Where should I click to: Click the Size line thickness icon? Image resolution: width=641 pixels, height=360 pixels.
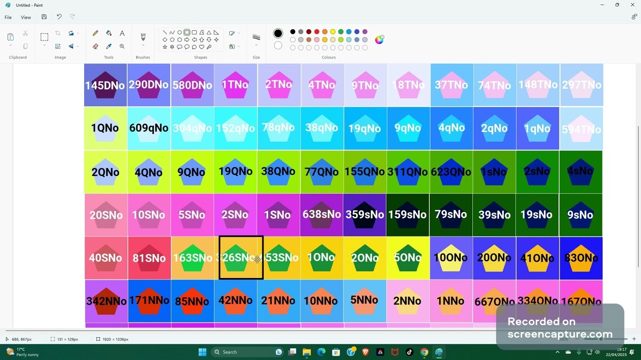(256, 37)
